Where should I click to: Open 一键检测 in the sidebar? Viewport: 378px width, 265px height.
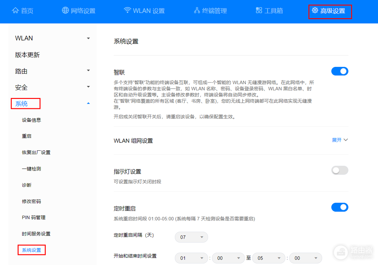[31, 169]
